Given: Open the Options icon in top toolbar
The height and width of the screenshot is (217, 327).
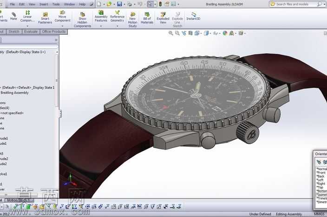Looking at the screenshot, I should pyautogui.click(x=174, y=4).
